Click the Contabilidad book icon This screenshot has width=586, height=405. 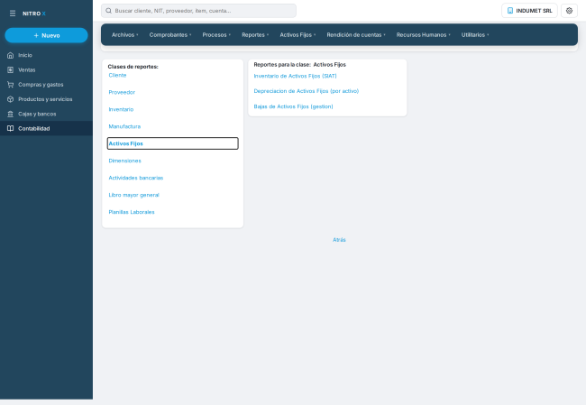[11, 128]
